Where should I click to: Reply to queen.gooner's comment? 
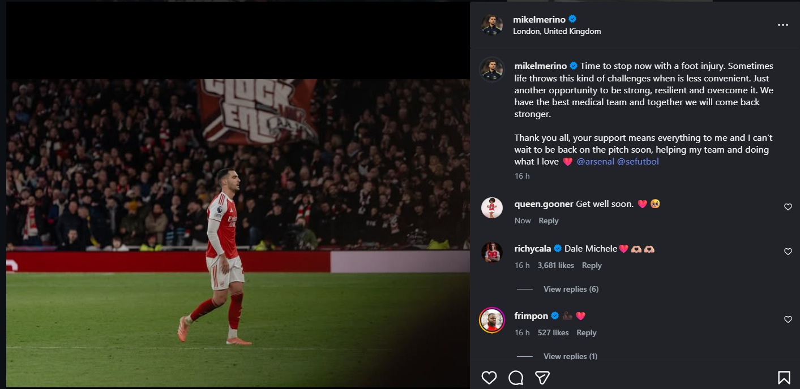coord(548,221)
